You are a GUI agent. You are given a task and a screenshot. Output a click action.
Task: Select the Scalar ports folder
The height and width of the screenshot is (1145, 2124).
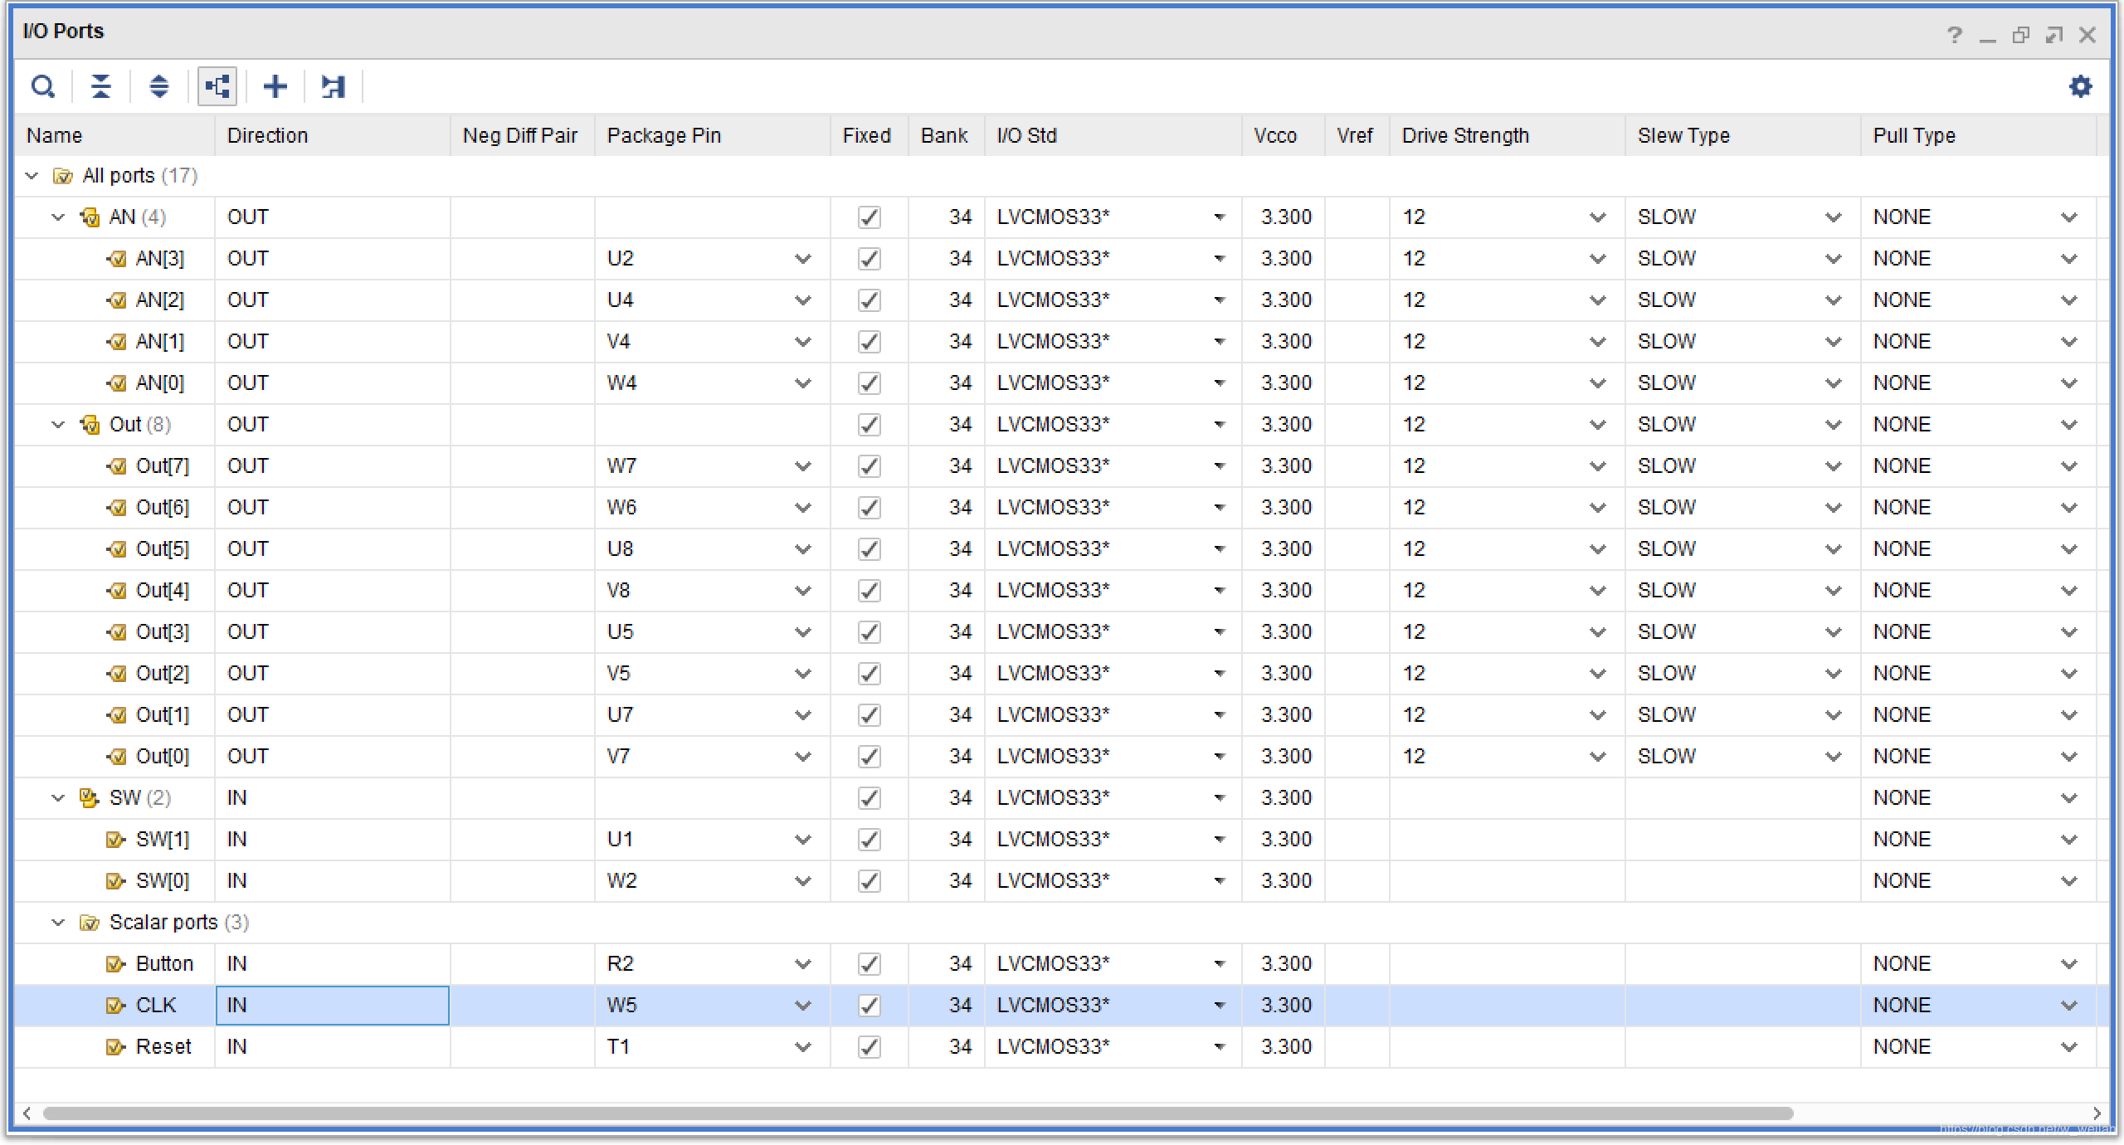point(163,923)
